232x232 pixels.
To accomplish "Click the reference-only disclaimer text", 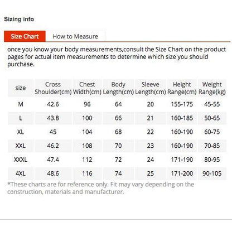I will pyautogui.click(x=101, y=188).
